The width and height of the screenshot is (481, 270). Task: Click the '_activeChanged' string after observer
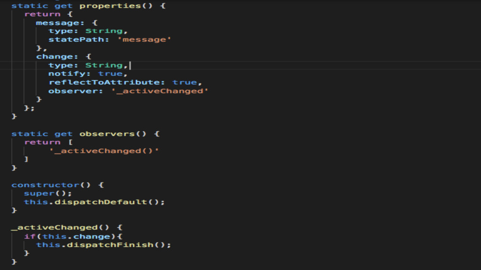coord(160,91)
